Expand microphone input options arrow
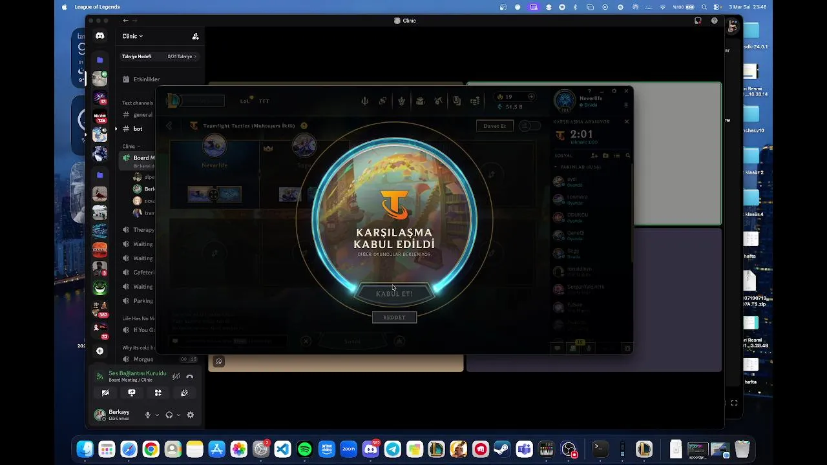The width and height of the screenshot is (827, 465). pyautogui.click(x=157, y=415)
